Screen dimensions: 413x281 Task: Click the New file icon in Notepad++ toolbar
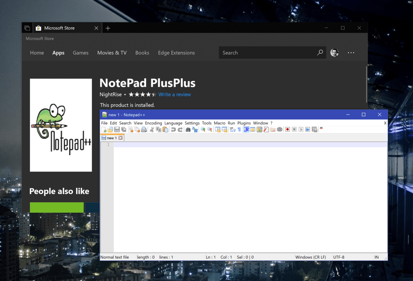click(104, 129)
